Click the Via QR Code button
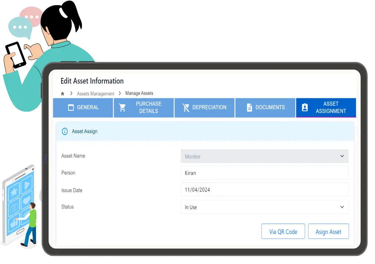The width and height of the screenshot is (375, 264). [283, 231]
